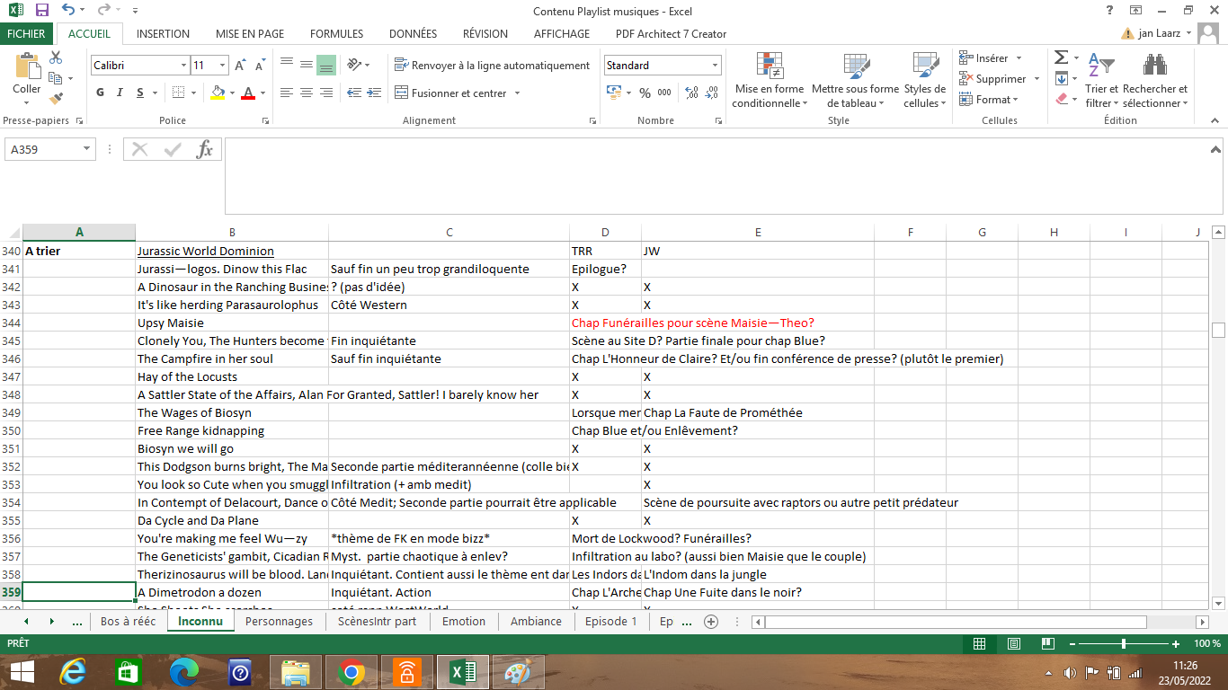Align text to the left
This screenshot has width=1228, height=690.
[287, 93]
